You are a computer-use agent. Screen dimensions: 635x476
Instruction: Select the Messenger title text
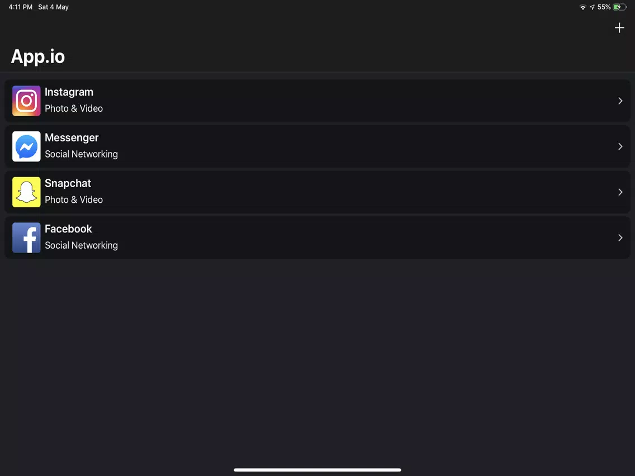(x=72, y=137)
